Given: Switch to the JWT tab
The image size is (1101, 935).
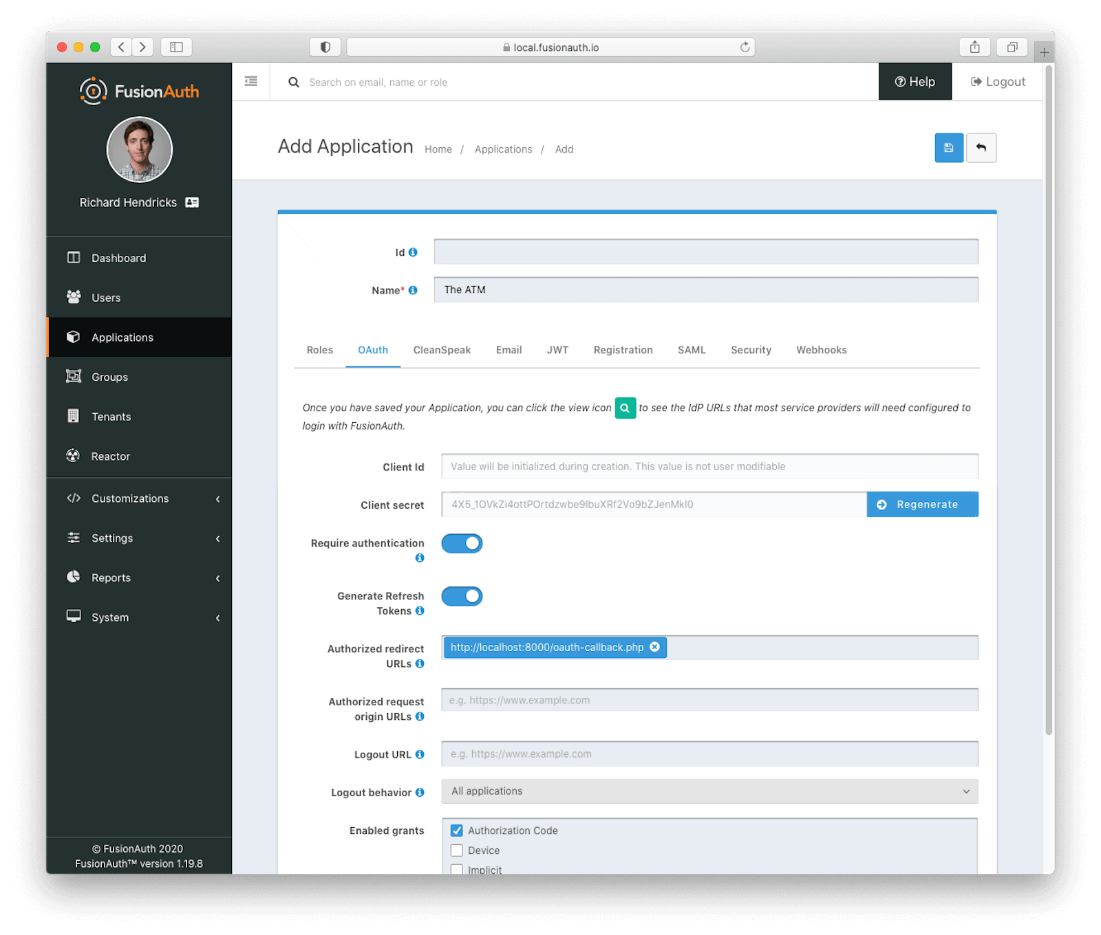Looking at the screenshot, I should coord(557,350).
